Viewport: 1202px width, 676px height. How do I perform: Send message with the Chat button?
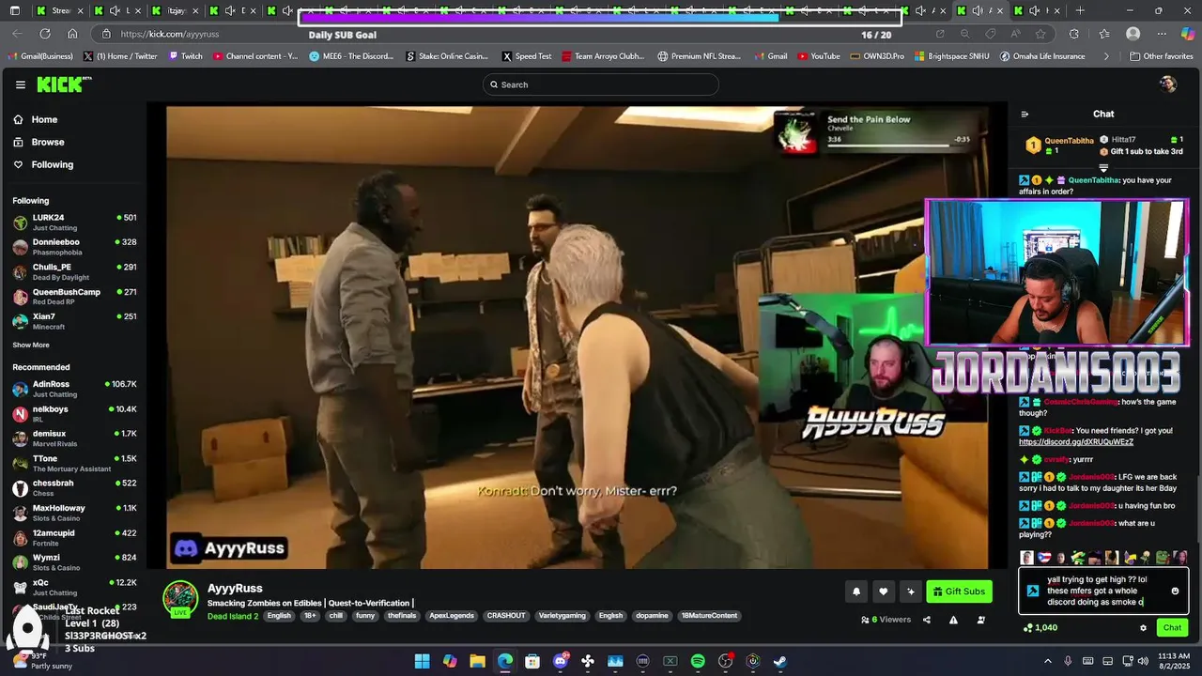click(1172, 627)
